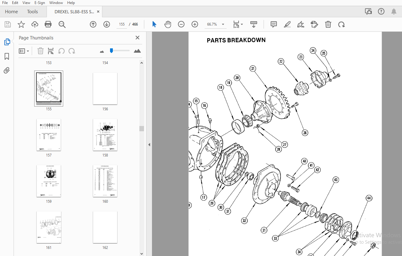Switch to the Tools tab
Screen dimensions: 402x256
pos(32,12)
